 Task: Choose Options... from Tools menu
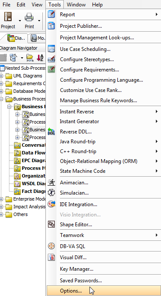pyautogui.click(x=104, y=291)
